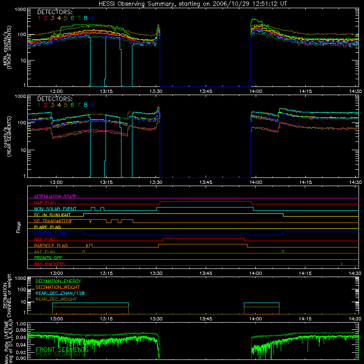The height and width of the screenshot is (364, 364).
Task: Click "14:15" tick label under decimation panel
Action: coord(305,319)
